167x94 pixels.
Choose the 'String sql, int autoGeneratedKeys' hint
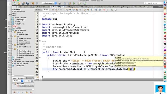click(126, 62)
